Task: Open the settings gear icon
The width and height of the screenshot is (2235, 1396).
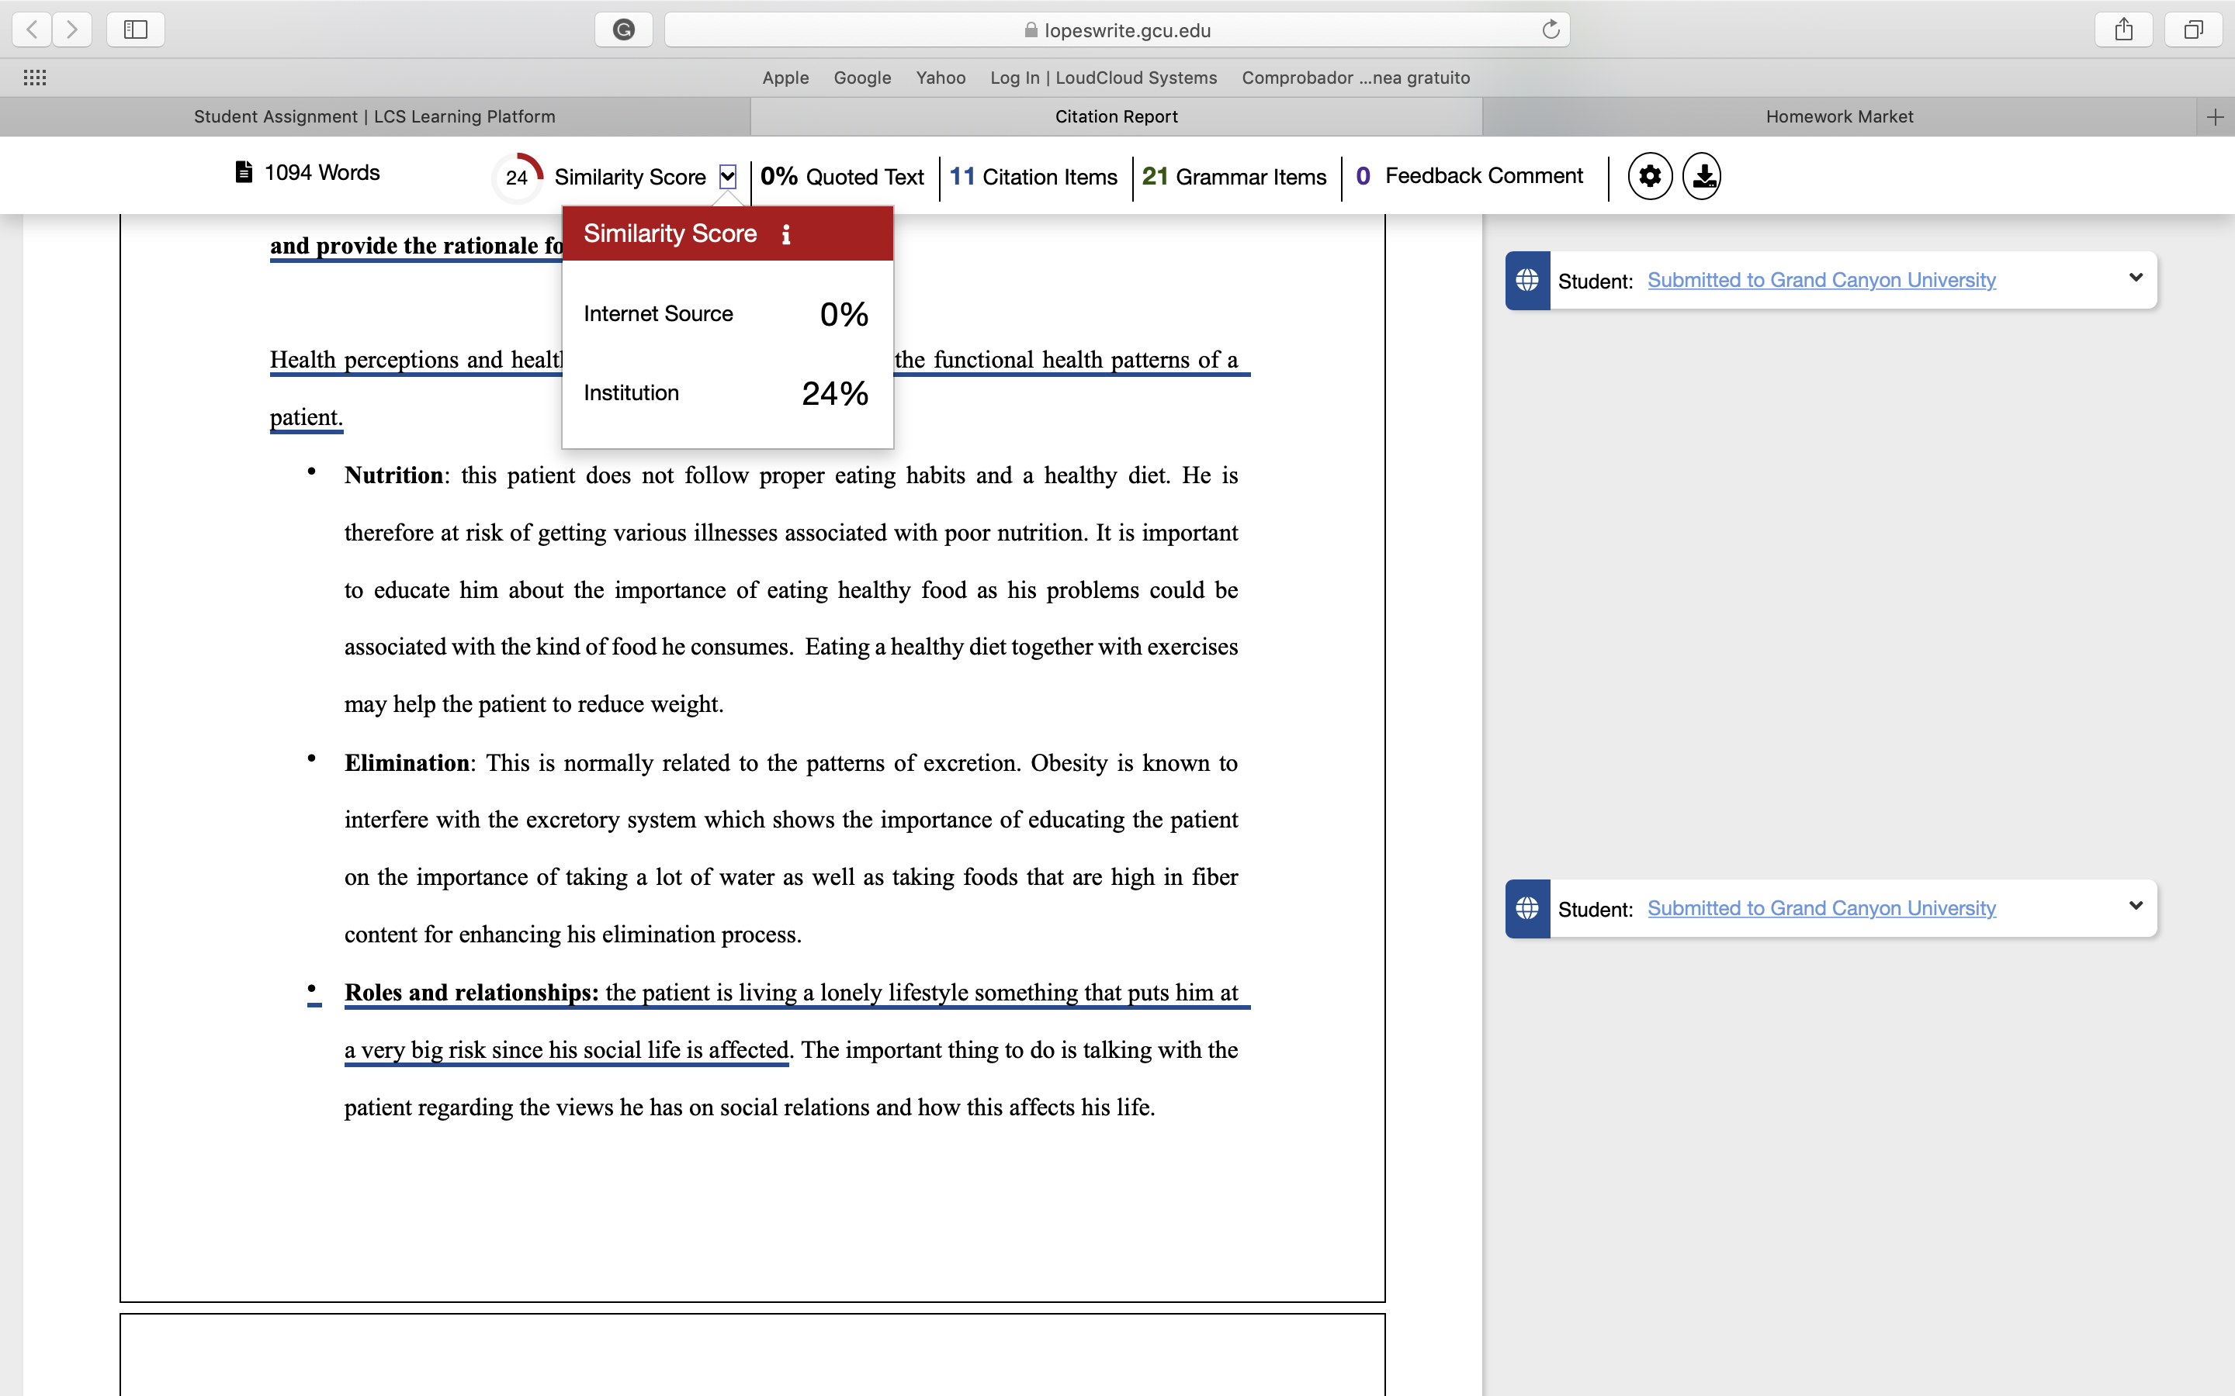Action: click(1649, 175)
